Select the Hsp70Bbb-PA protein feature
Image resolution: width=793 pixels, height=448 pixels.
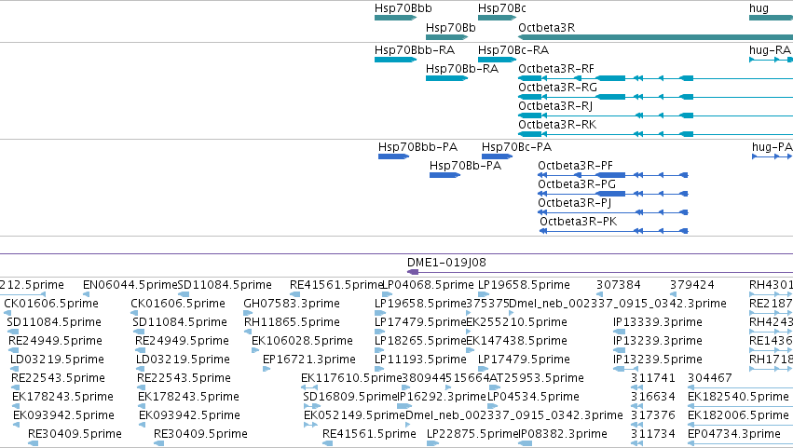tap(394, 156)
